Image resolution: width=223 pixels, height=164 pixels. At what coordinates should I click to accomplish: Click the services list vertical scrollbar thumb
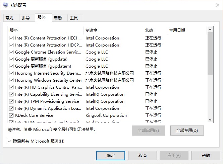click(x=210, y=54)
